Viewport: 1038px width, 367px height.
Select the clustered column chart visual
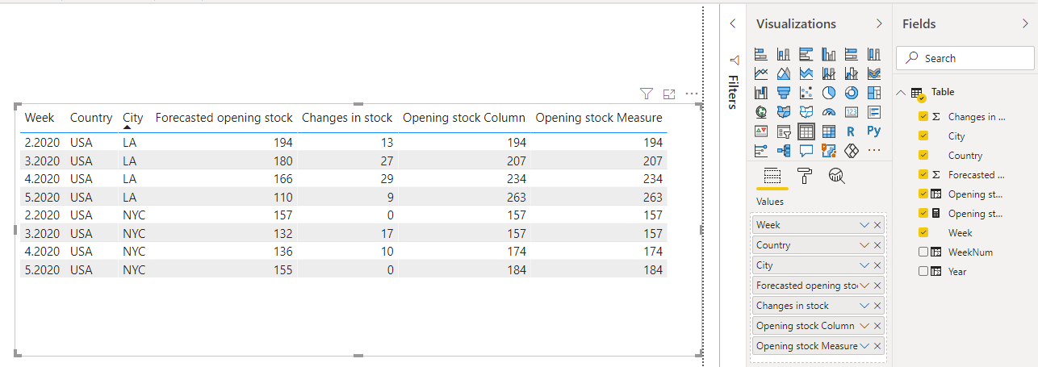coord(828,54)
